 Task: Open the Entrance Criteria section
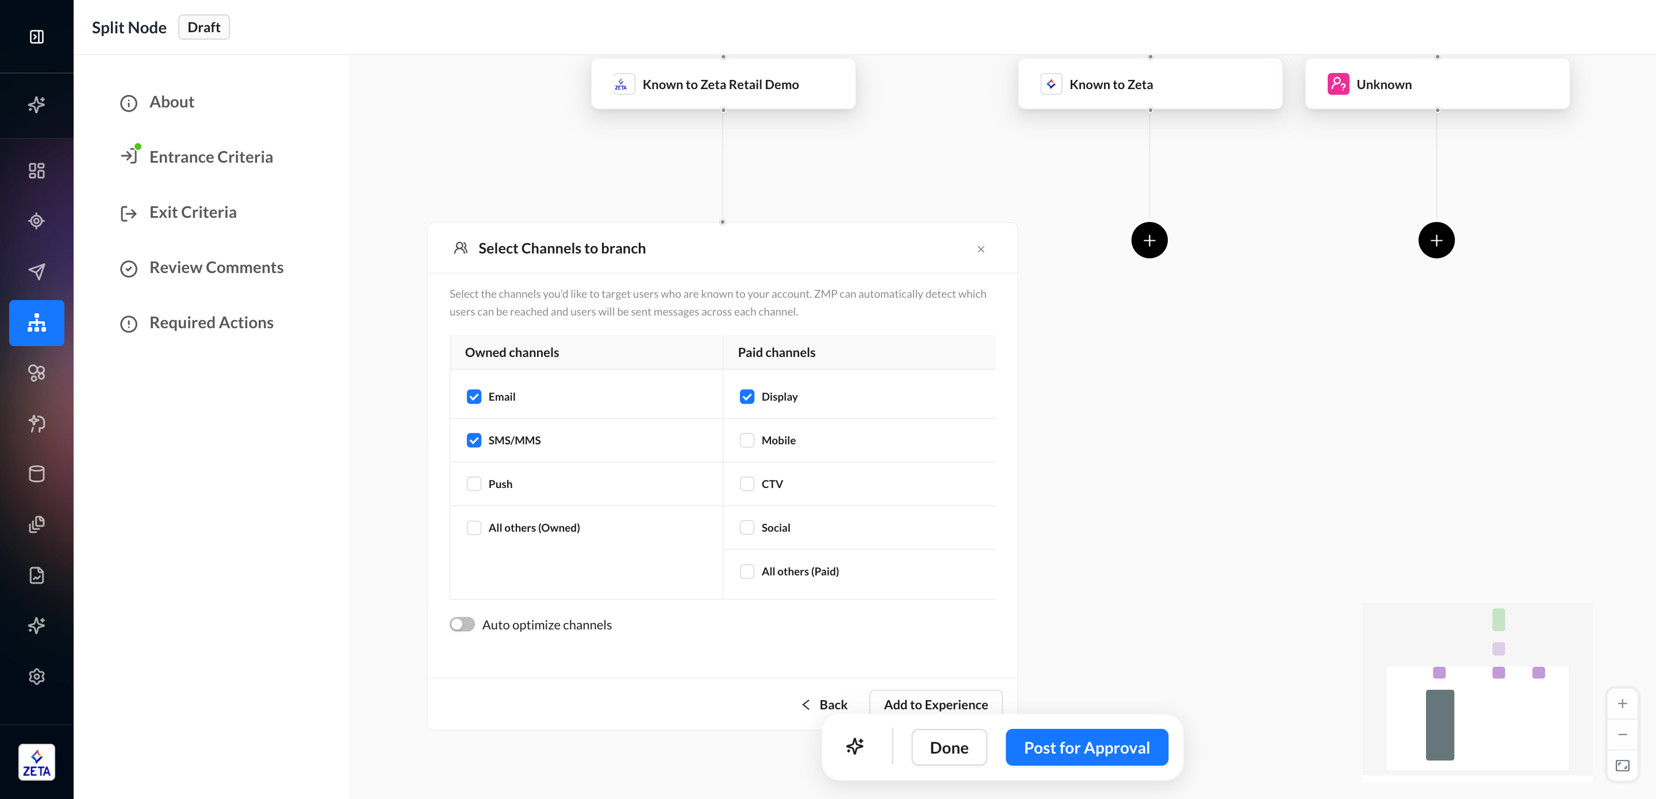[210, 157]
